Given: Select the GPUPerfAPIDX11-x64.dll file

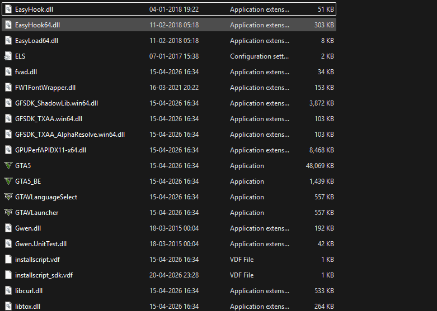Looking at the screenshot, I should click(x=50, y=150).
